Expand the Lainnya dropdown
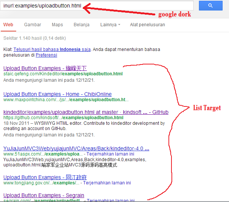This screenshot has width=229, height=202. click(110, 25)
